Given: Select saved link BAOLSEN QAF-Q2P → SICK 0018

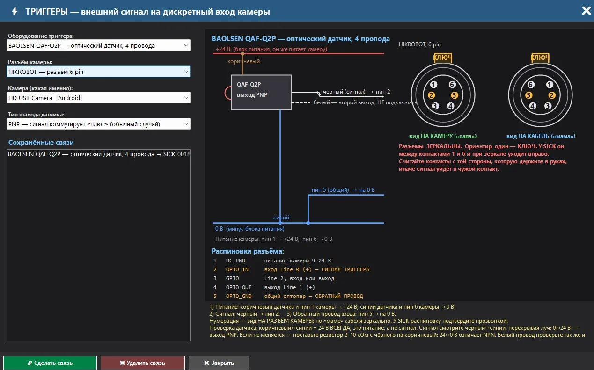Looking at the screenshot, I should [x=99, y=154].
